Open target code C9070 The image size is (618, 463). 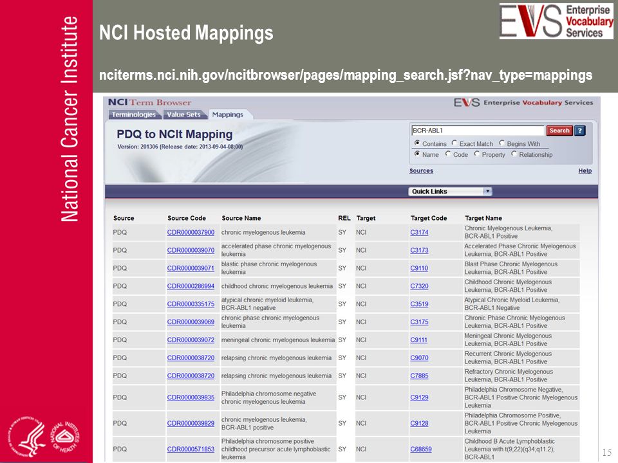tap(419, 358)
